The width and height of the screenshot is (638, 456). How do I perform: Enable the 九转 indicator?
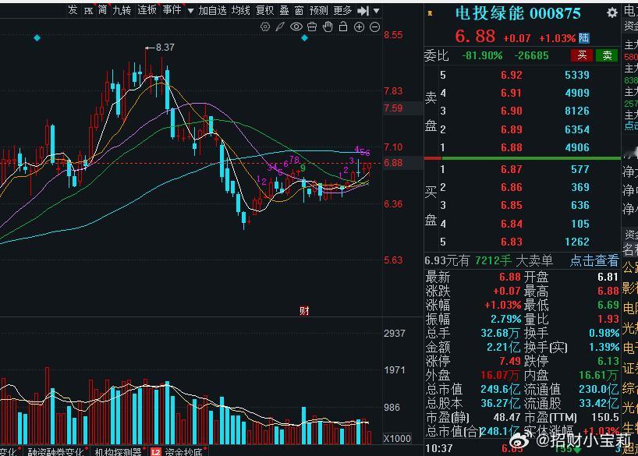[122, 10]
